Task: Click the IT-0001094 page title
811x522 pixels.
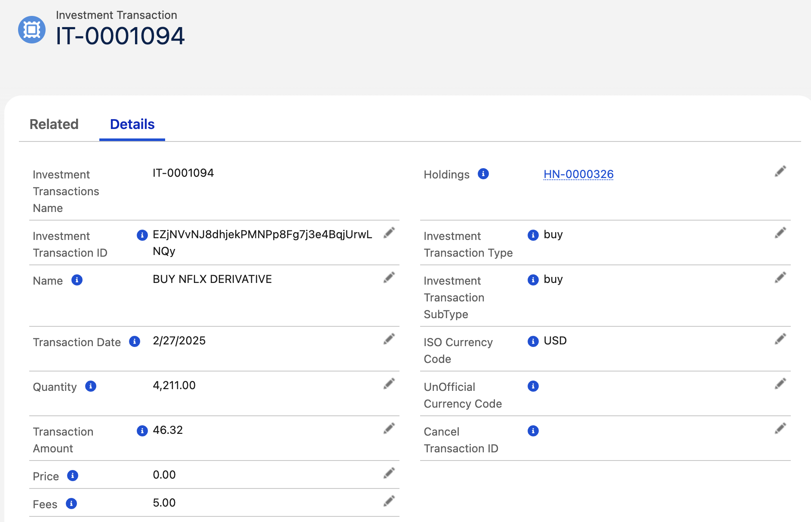Action: [120, 36]
